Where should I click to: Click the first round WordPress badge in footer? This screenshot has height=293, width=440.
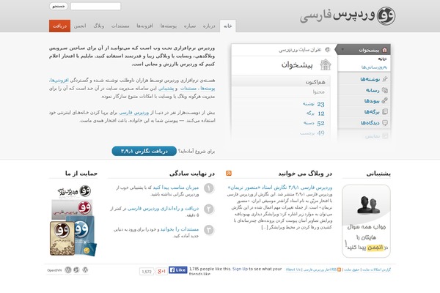68,270
